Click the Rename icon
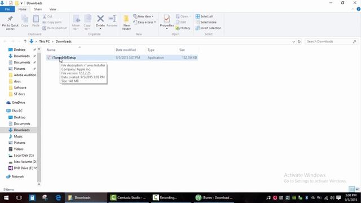 tap(112, 21)
